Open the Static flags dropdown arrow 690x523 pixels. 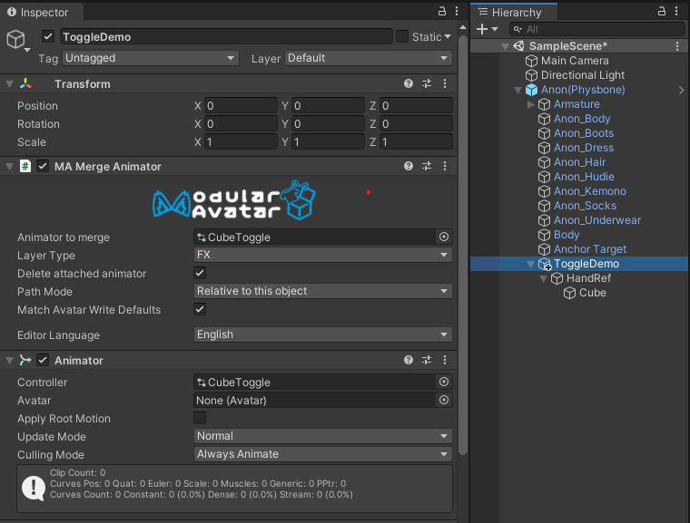(448, 36)
